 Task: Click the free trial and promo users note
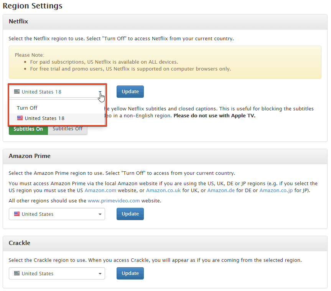click(x=130, y=69)
